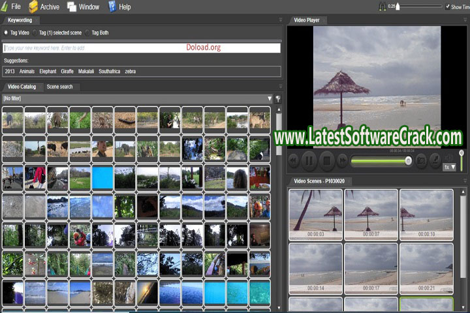This screenshot has height=313, width=470.
Task: Click the video playback progress slider
Action: 380,160
